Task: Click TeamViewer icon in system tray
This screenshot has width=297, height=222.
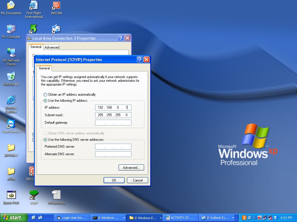Action: click(x=276, y=218)
